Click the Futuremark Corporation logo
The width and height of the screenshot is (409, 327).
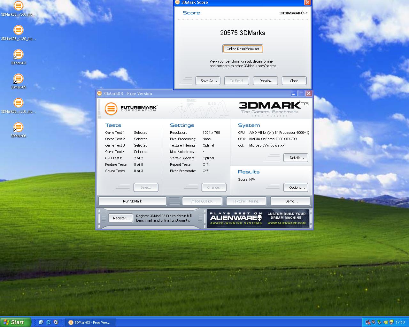pos(131,109)
